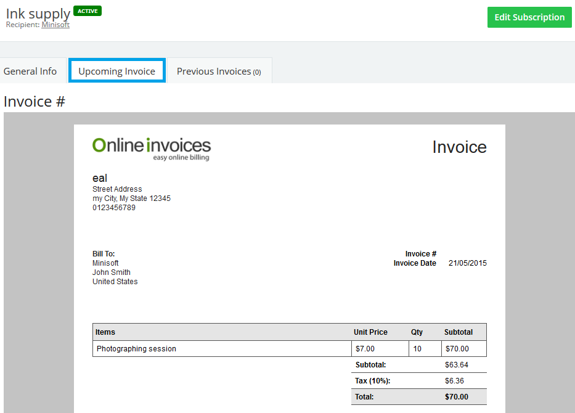Click the company name eal
Image resolution: width=575 pixels, height=413 pixels.
pos(100,179)
